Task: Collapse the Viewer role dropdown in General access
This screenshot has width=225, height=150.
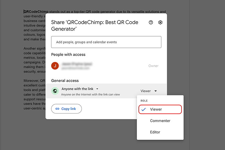Action: [148, 91]
